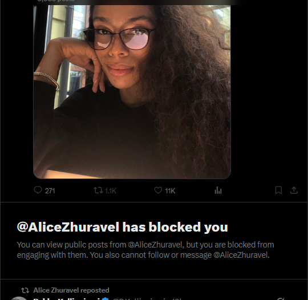Image resolution: width=308 pixels, height=300 pixels.
Task: Like the post with the heart icon
Action: coord(158,190)
